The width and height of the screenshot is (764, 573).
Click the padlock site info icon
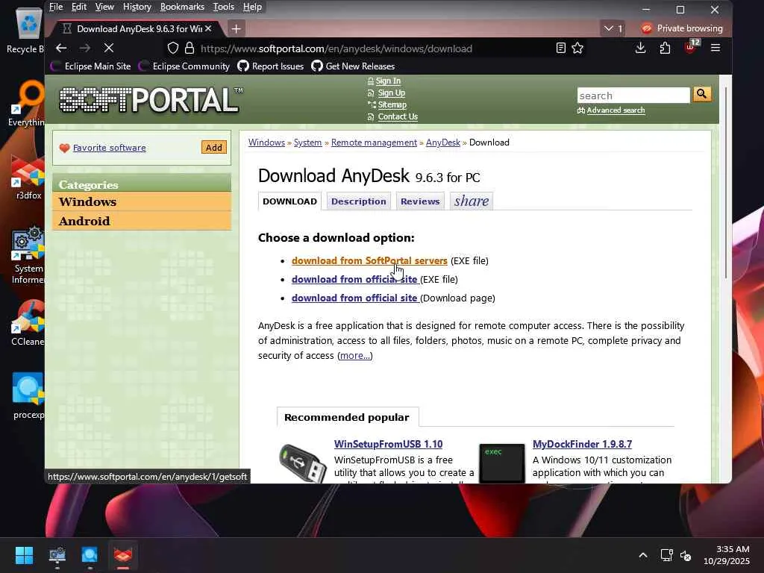point(190,48)
